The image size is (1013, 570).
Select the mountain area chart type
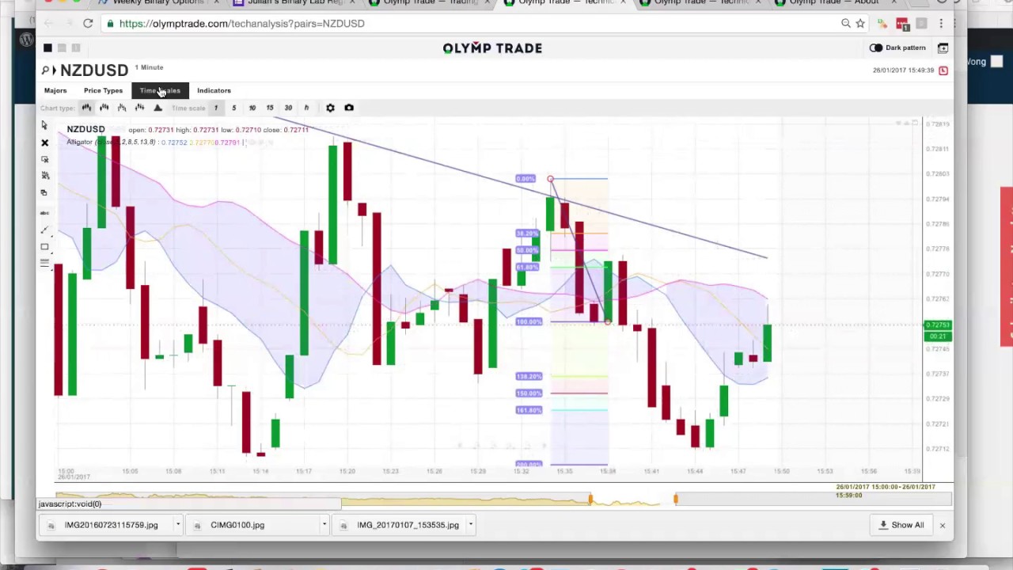pyautogui.click(x=157, y=108)
